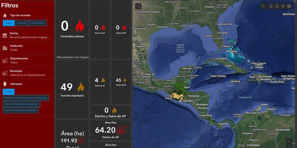Open the Municipio dropdown
This screenshot has width=297, height=148.
(27, 73)
